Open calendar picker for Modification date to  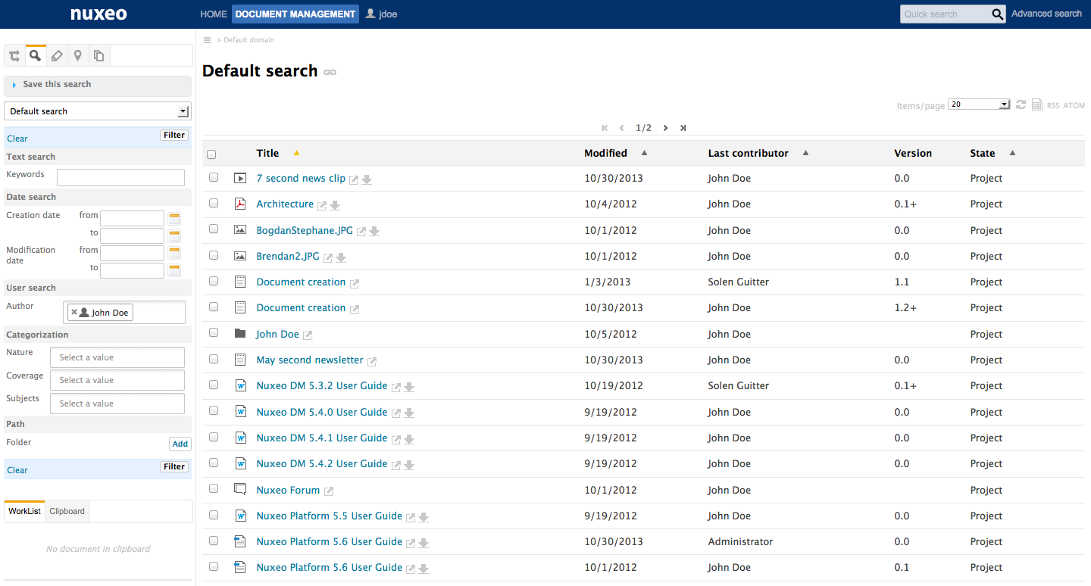pyautogui.click(x=174, y=271)
